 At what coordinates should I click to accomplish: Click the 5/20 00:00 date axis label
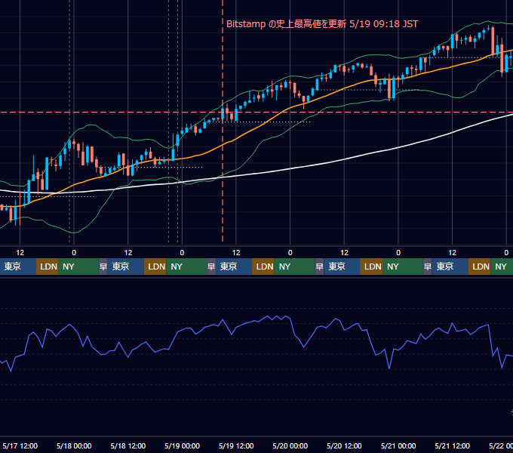coord(290,445)
